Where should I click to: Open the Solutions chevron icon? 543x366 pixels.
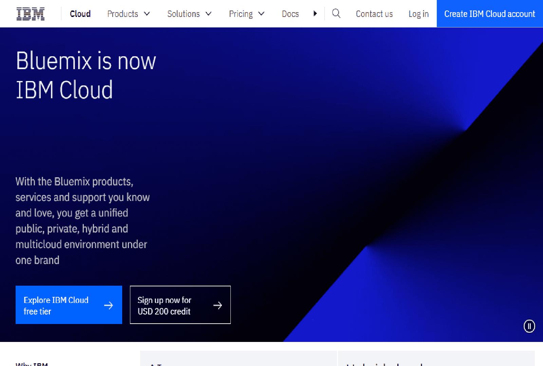[209, 14]
